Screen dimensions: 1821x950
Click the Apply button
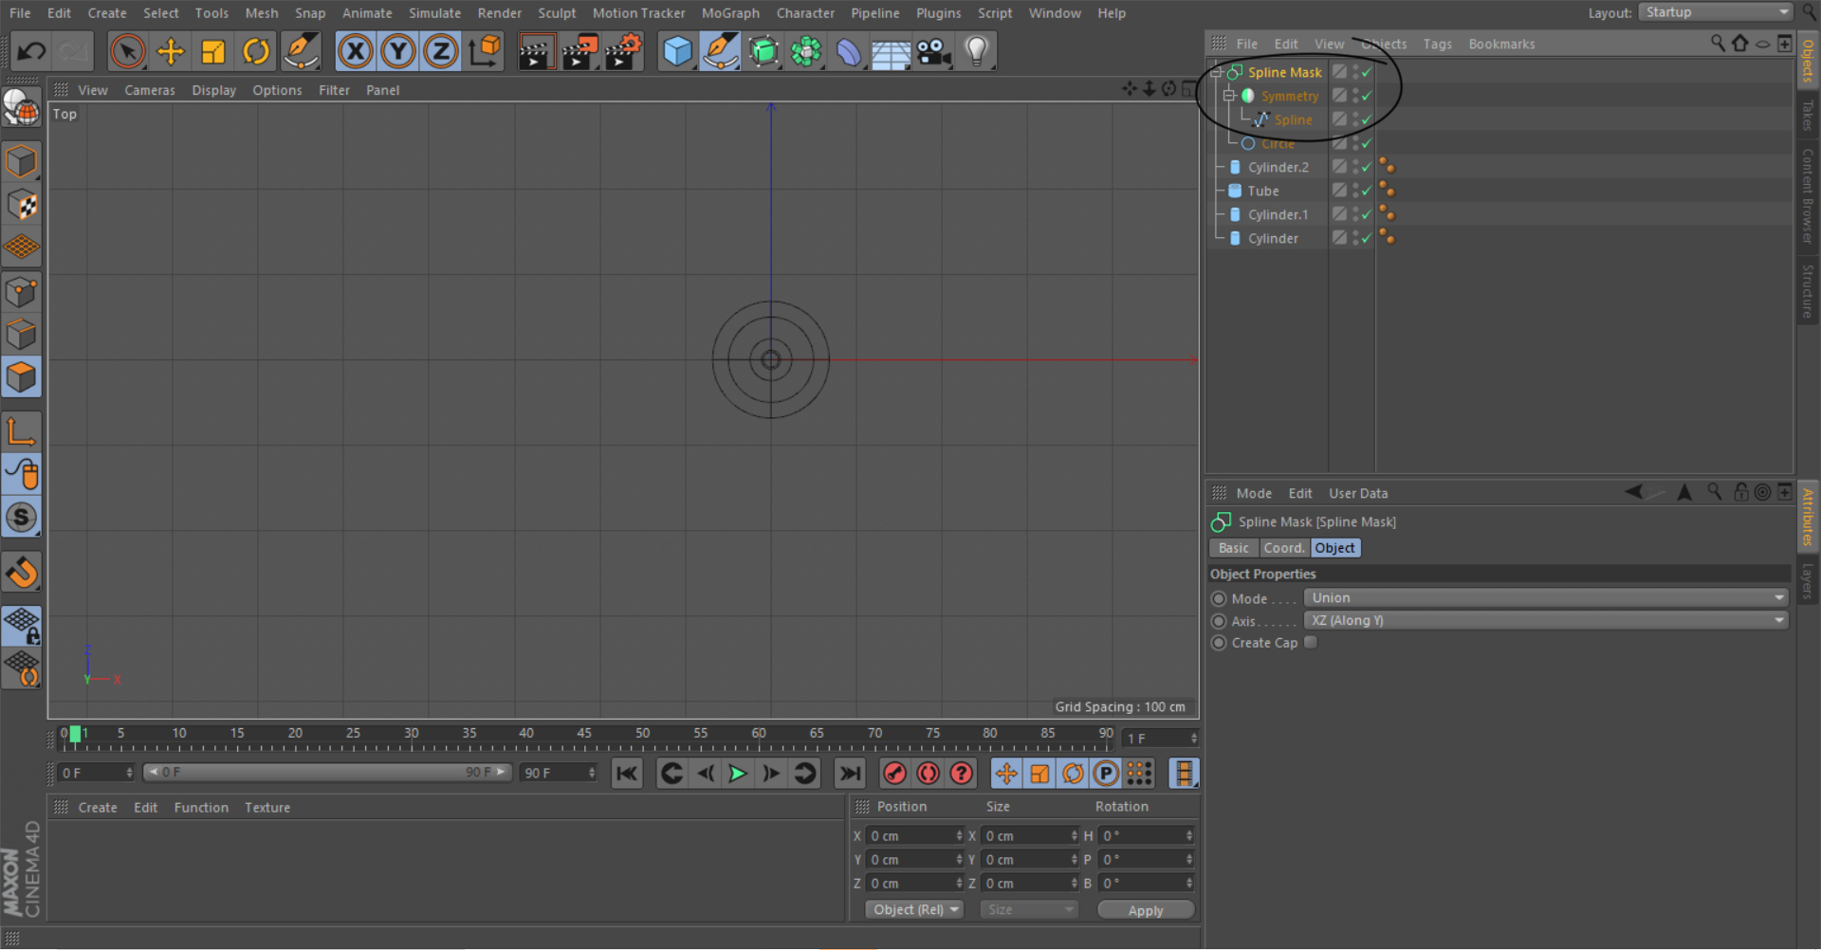(x=1146, y=910)
